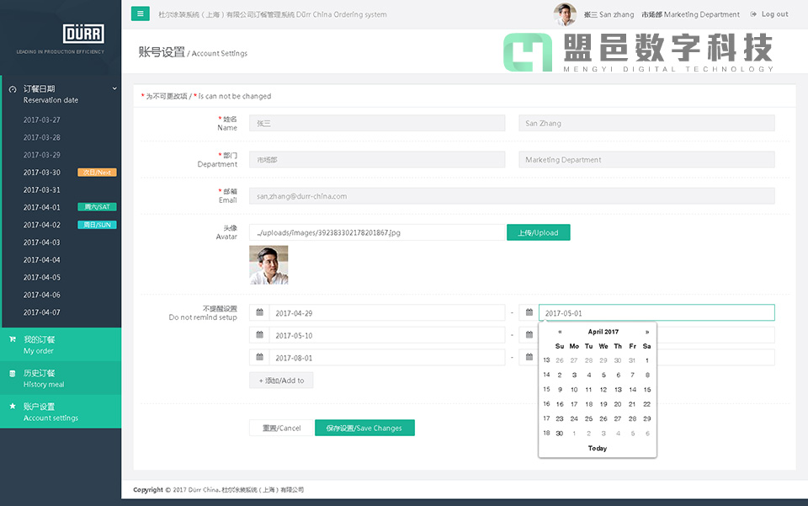Select the My order icon in the sidebar
The image size is (808, 506).
(12, 339)
